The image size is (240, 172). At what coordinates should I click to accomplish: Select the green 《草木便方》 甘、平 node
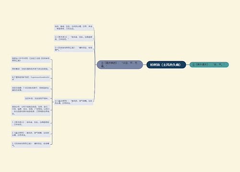point(209,64)
